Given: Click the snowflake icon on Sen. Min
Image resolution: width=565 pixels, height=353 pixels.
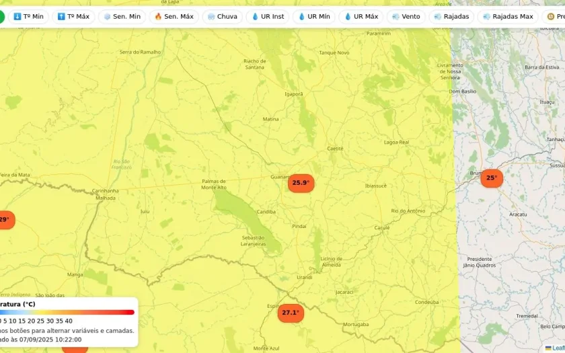Looking at the screenshot, I should click(x=107, y=17).
